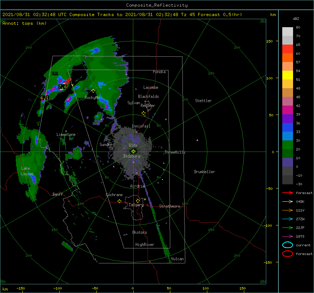Click the Didsbury label
The image size is (314, 293).
pos(132,156)
